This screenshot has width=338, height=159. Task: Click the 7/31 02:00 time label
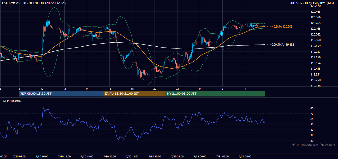(x=222, y=157)
